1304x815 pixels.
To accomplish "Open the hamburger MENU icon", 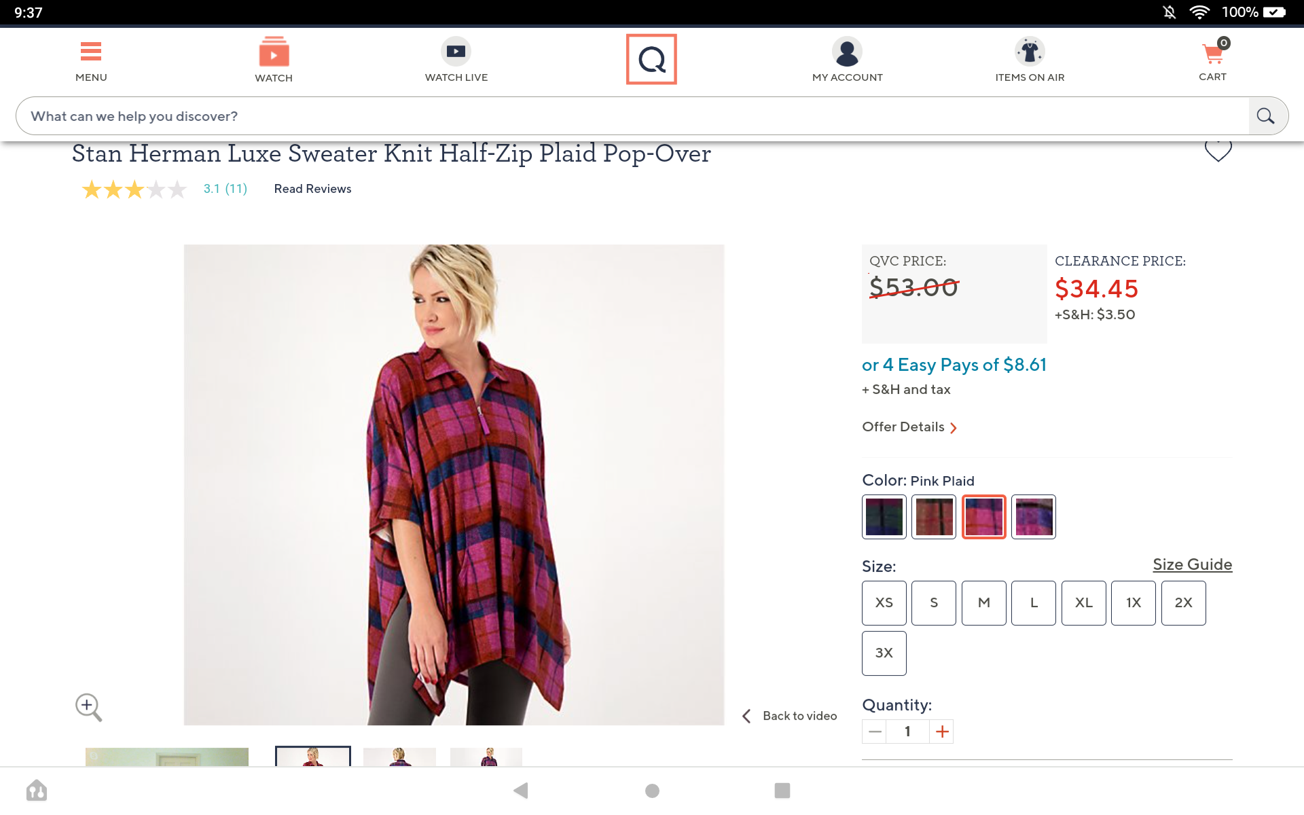I will (91, 52).
